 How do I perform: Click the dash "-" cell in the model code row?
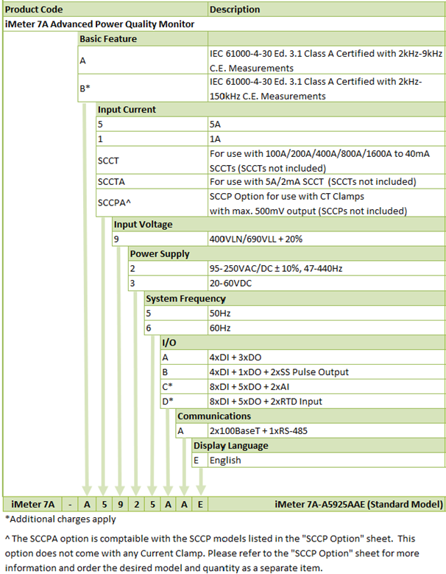(70, 505)
